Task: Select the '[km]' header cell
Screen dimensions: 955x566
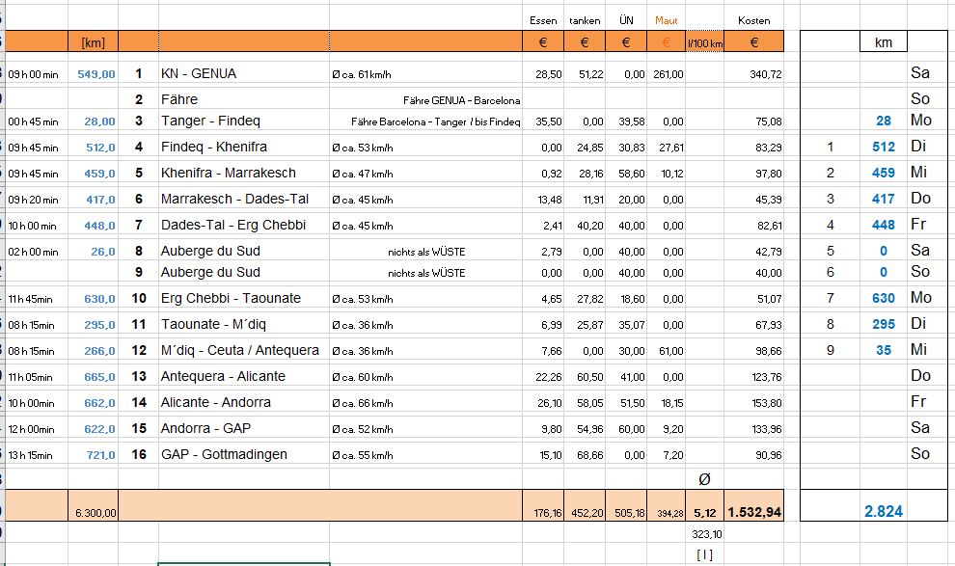Action: point(94,42)
